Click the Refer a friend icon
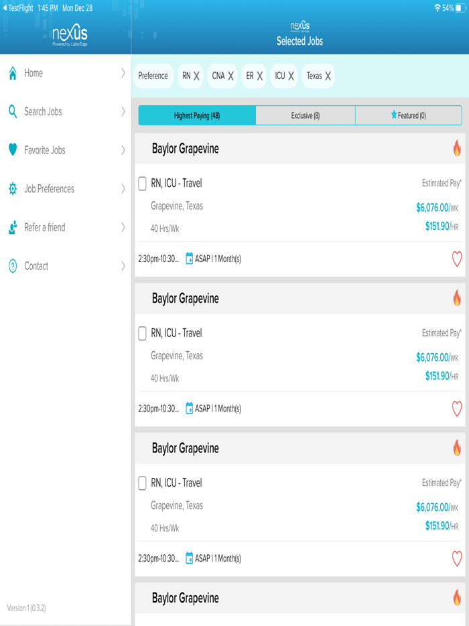The height and width of the screenshot is (626, 469). 12,227
